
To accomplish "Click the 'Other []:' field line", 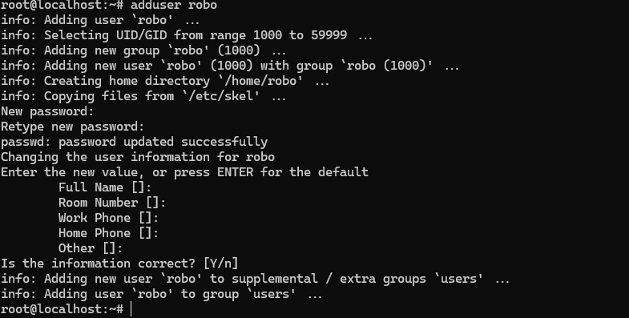I will (91, 248).
